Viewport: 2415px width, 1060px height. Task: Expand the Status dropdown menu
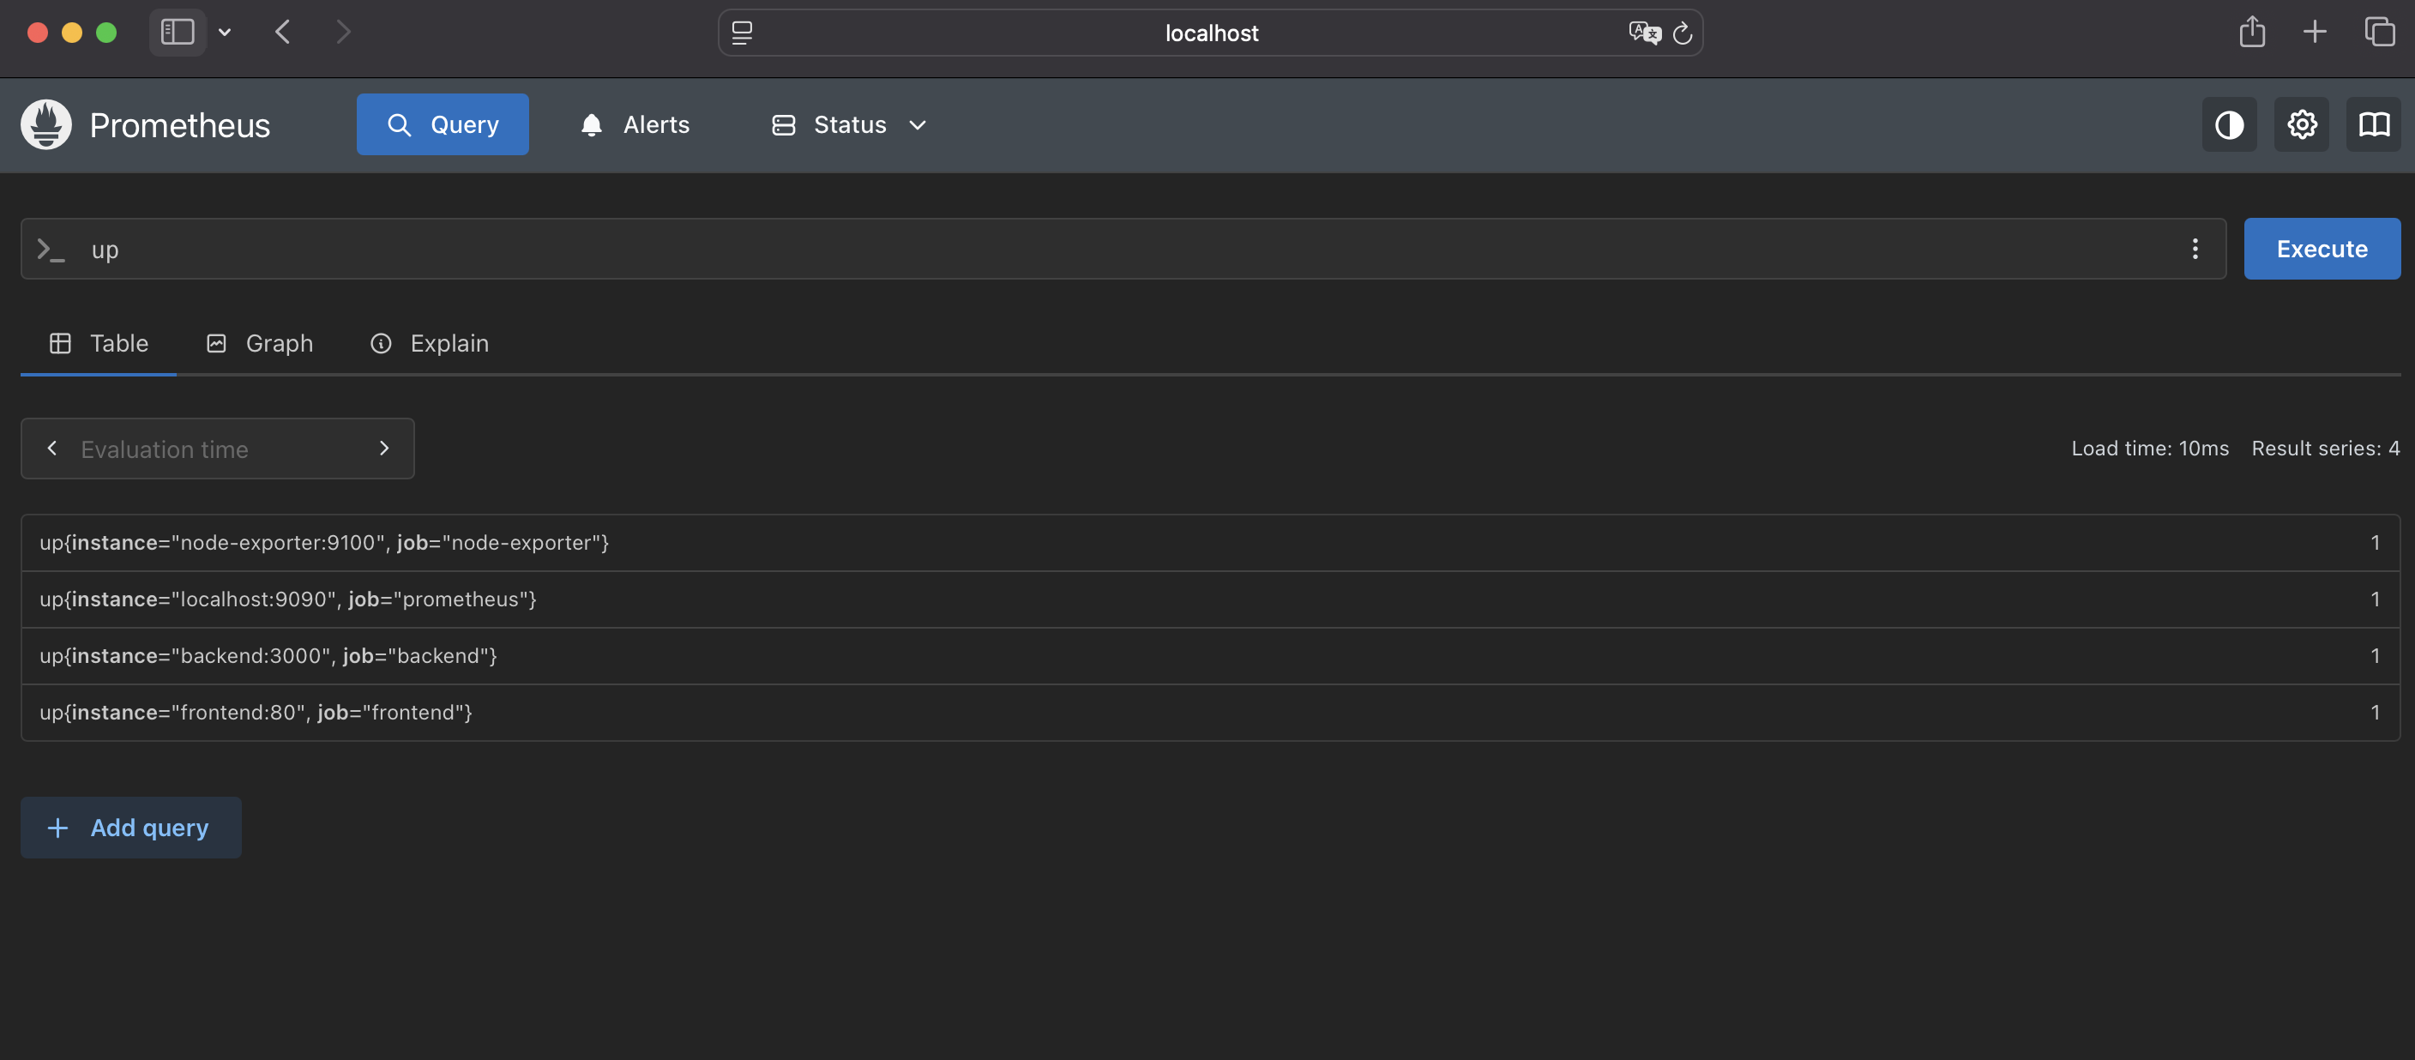pyautogui.click(x=848, y=124)
